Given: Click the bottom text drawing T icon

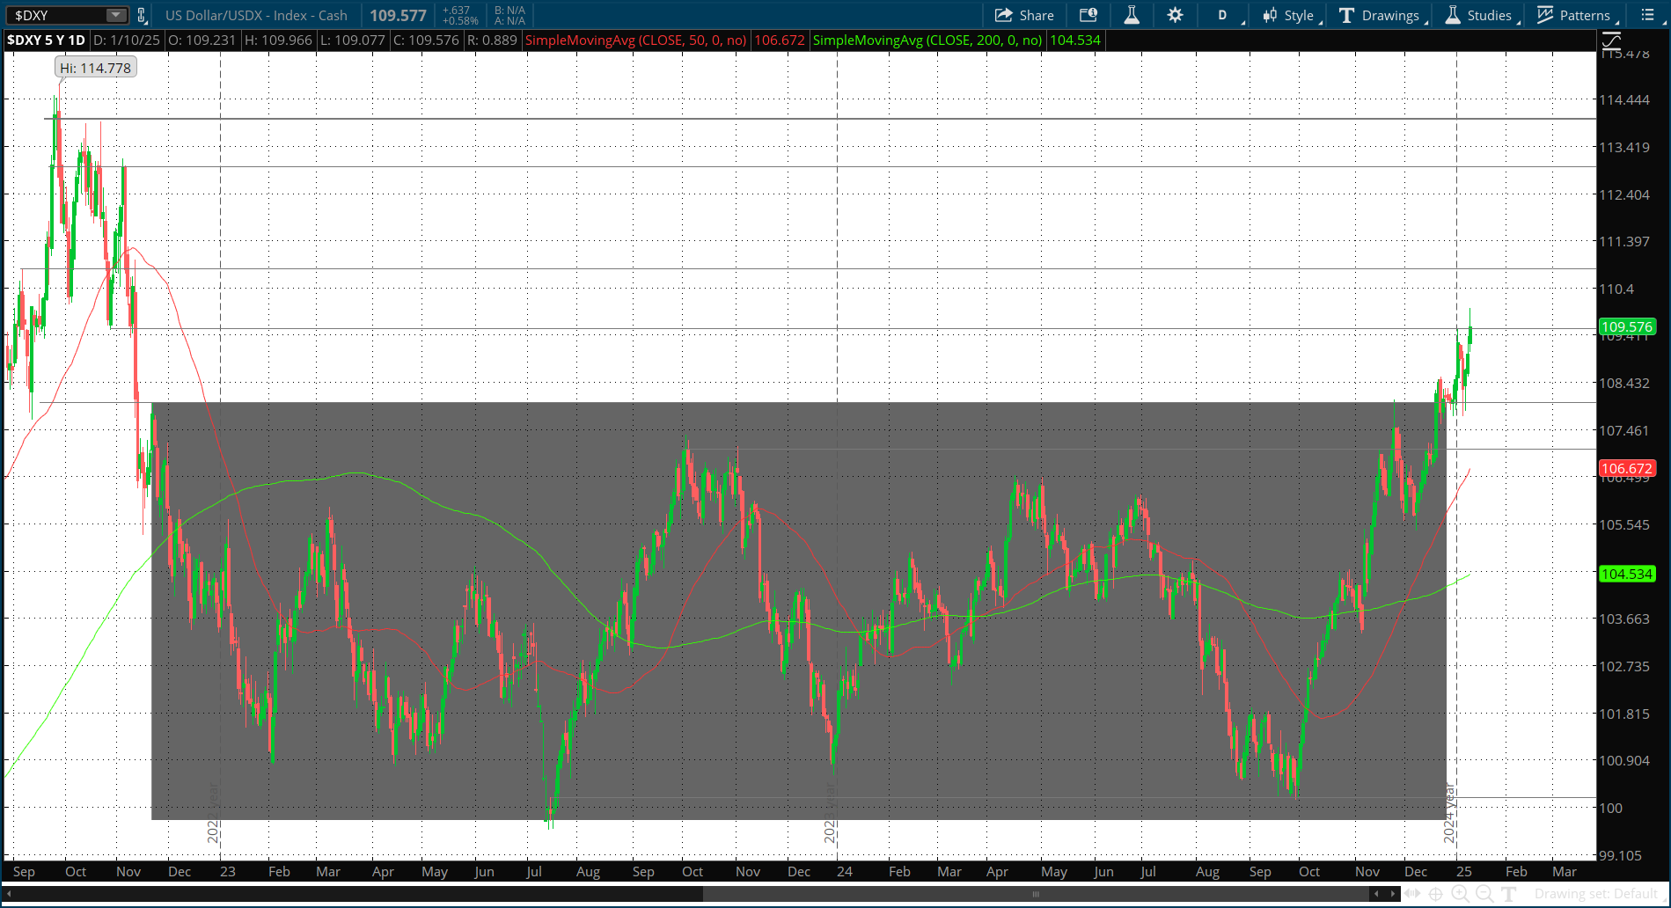Looking at the screenshot, I should tap(1508, 894).
